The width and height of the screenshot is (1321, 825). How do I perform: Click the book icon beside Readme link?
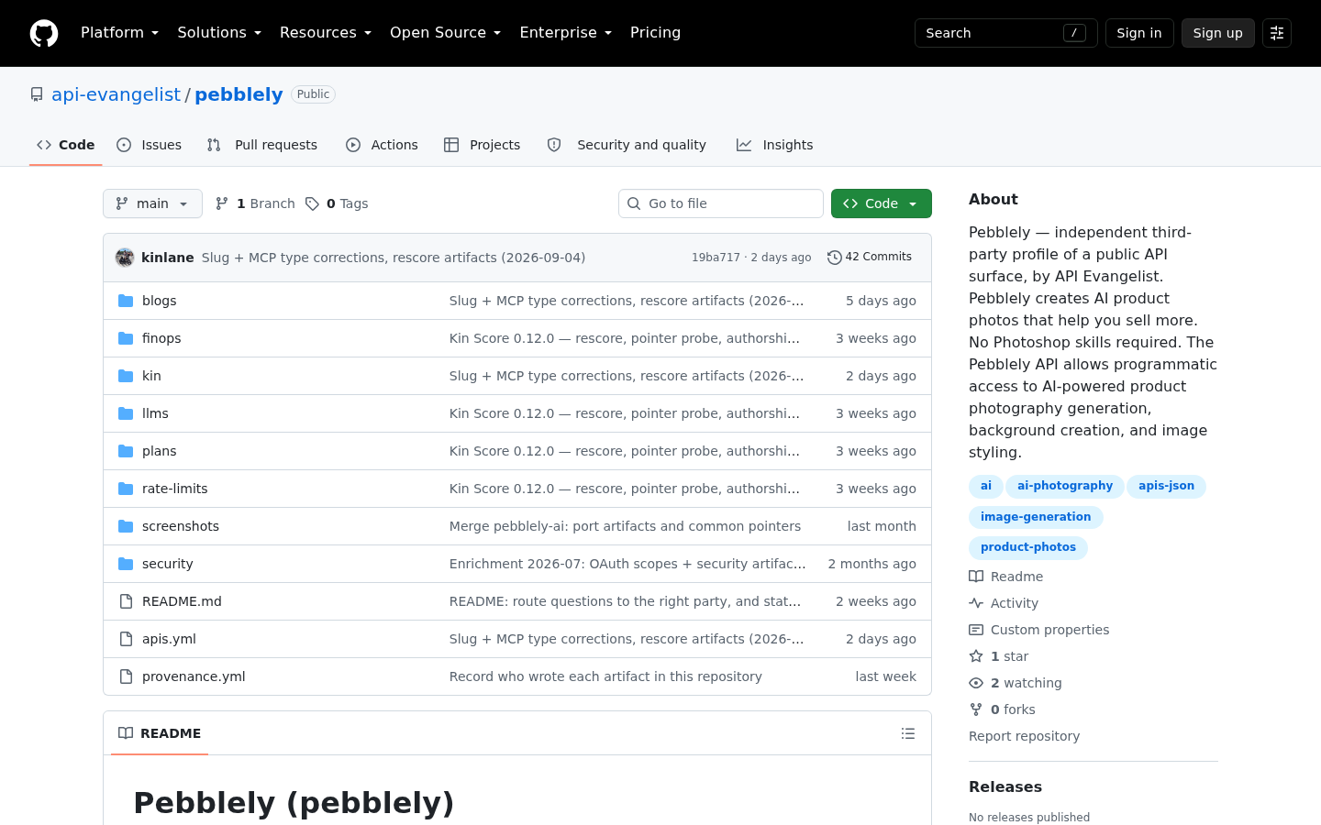tap(976, 577)
